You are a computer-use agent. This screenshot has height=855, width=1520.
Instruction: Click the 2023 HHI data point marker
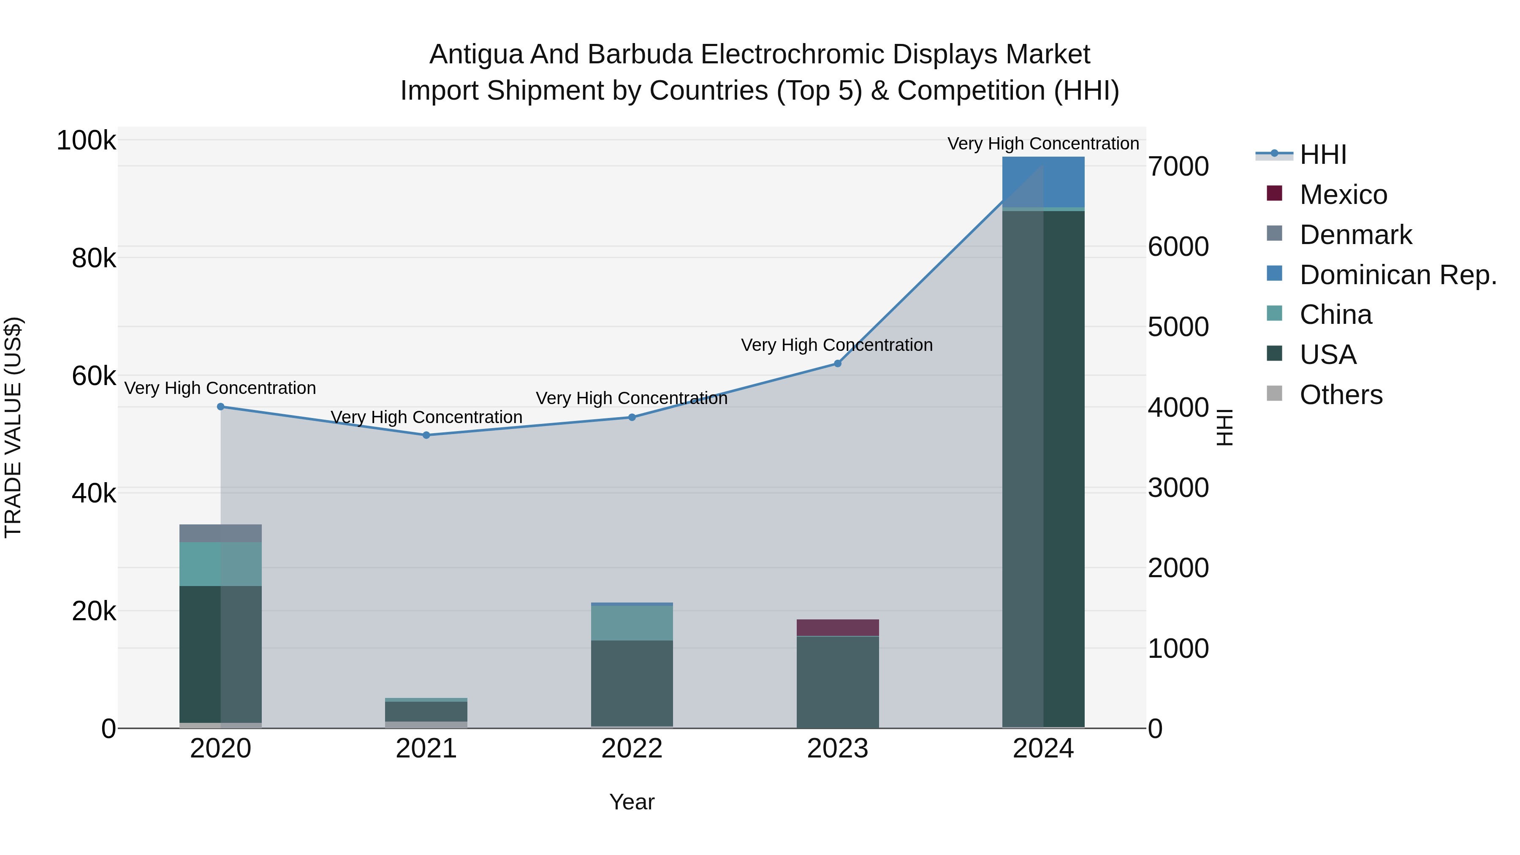837,364
